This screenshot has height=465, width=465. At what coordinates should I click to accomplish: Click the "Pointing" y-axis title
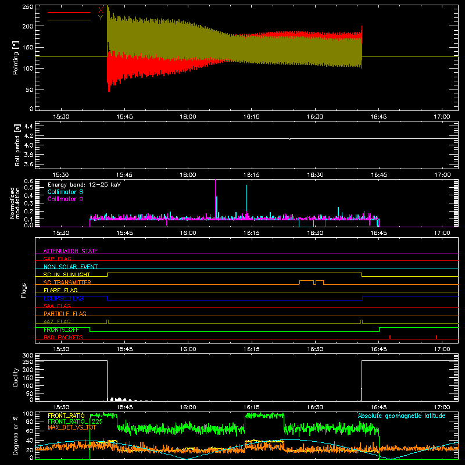(x=16, y=58)
